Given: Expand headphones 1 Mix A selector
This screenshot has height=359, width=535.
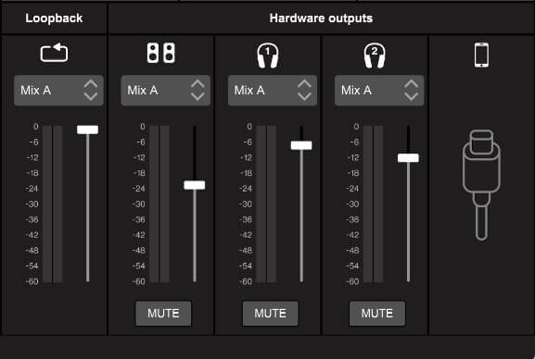Looking at the screenshot, I should click(273, 91).
